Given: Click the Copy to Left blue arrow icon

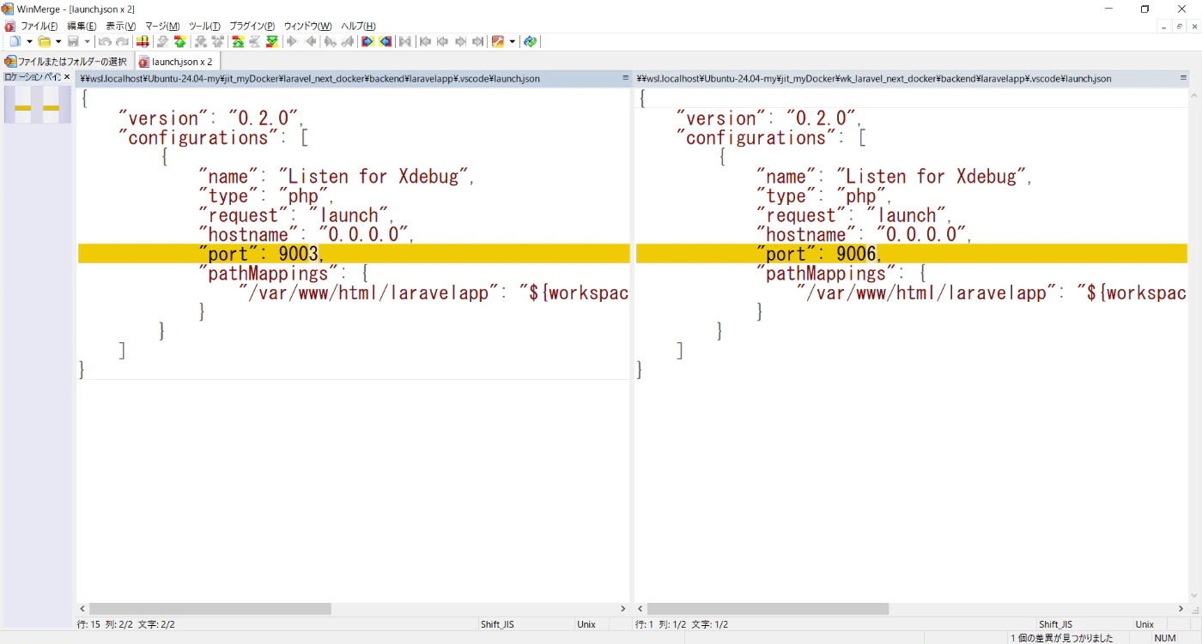Looking at the screenshot, I should (x=385, y=41).
